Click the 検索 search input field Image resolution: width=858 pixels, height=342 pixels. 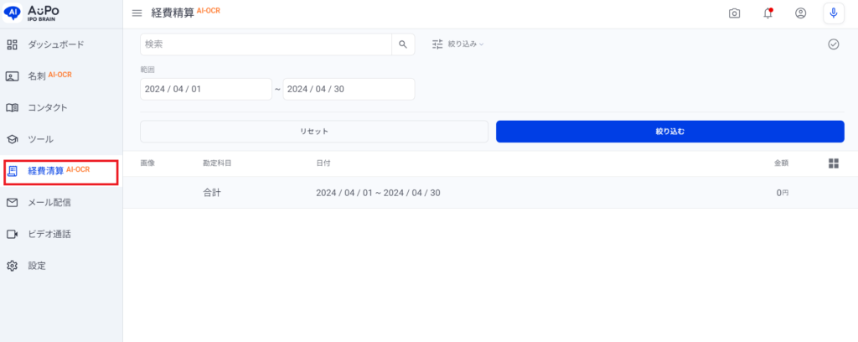pyautogui.click(x=266, y=44)
